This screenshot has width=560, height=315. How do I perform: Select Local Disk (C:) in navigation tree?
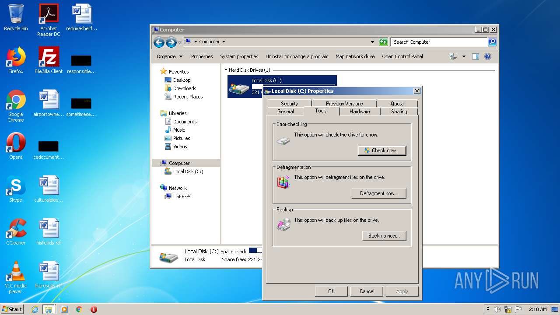click(x=184, y=171)
